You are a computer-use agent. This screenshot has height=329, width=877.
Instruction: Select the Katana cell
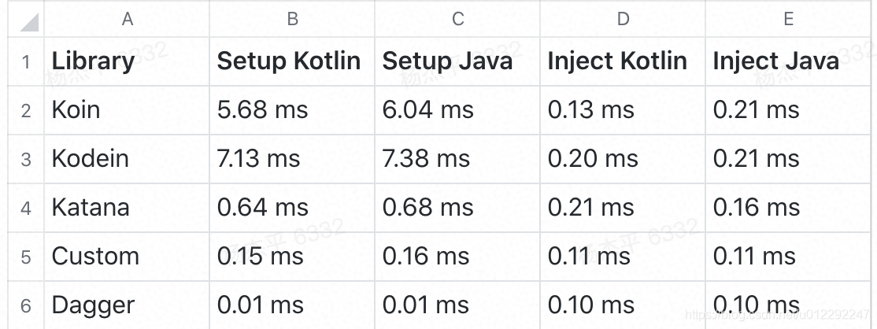pos(127,208)
